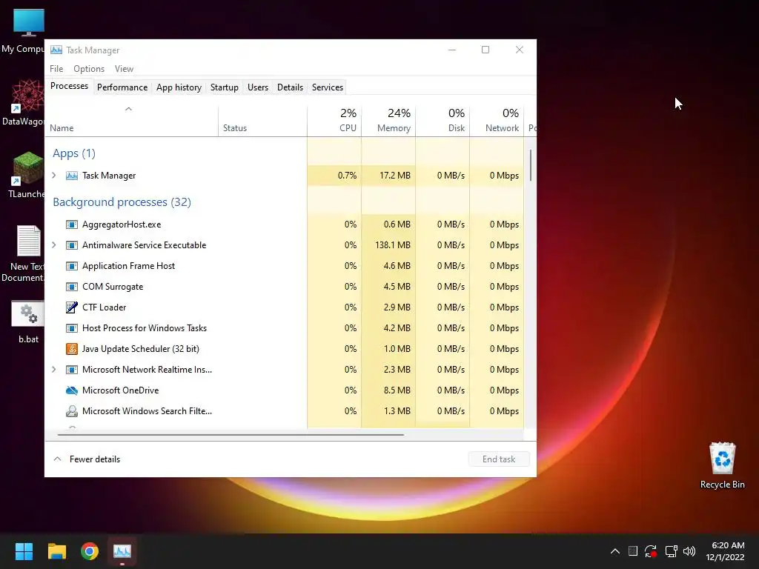Viewport: 759px width, 569px height.
Task: Click the sync update tray icon
Action: point(651,551)
